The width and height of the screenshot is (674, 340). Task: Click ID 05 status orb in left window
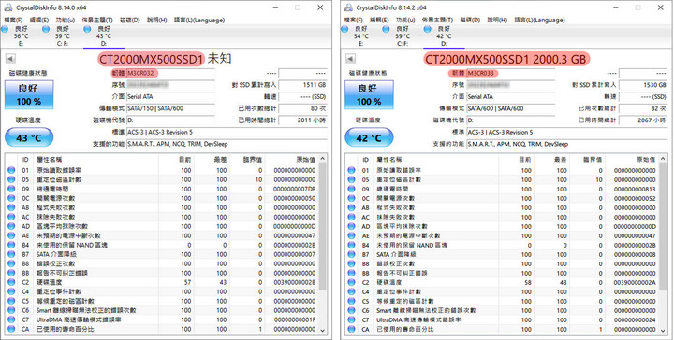11,179
